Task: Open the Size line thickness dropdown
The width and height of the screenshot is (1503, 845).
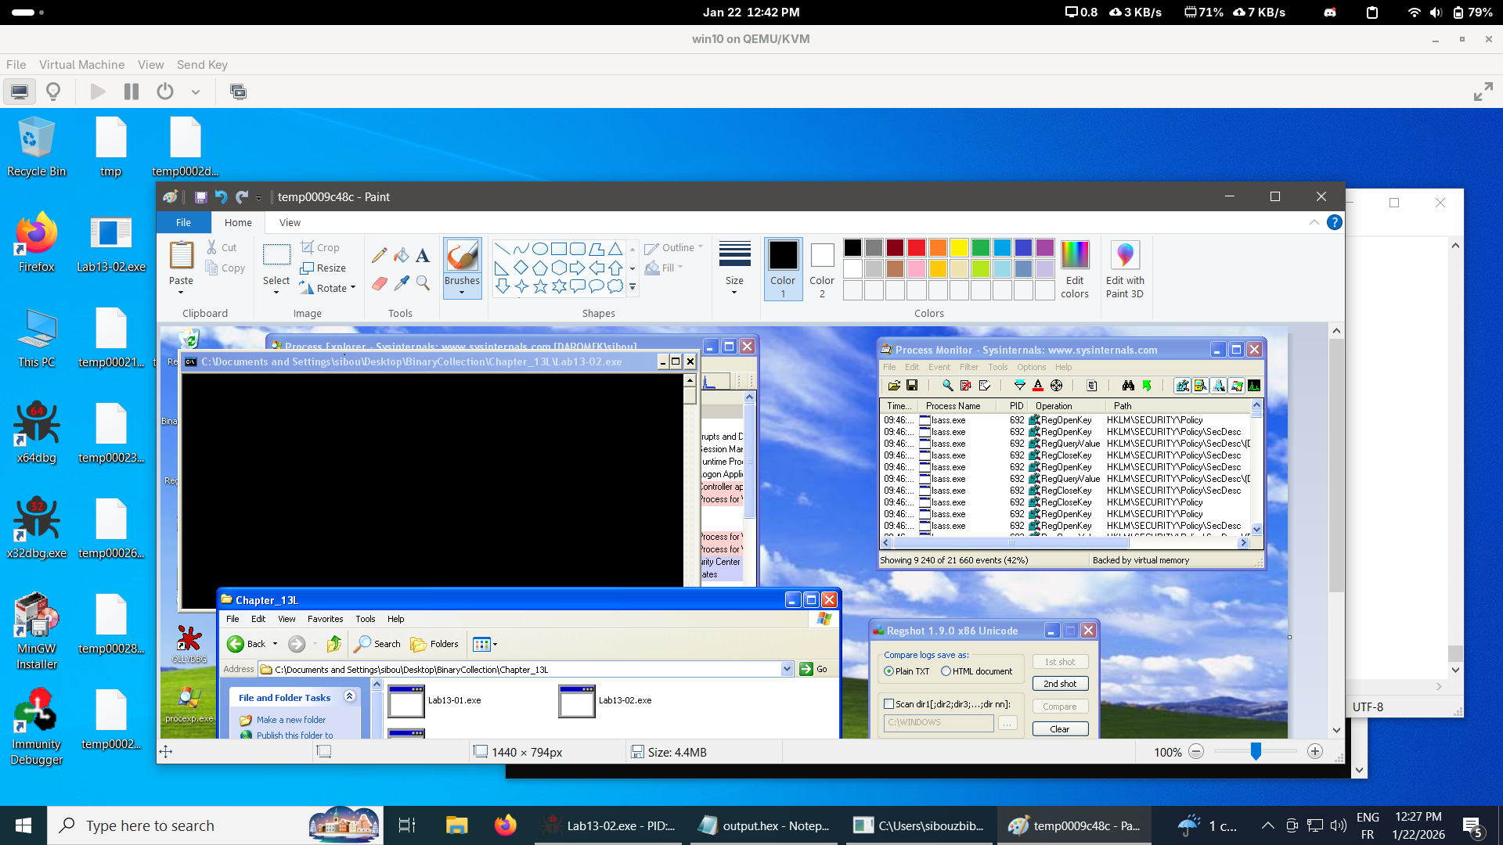Action: 734,269
